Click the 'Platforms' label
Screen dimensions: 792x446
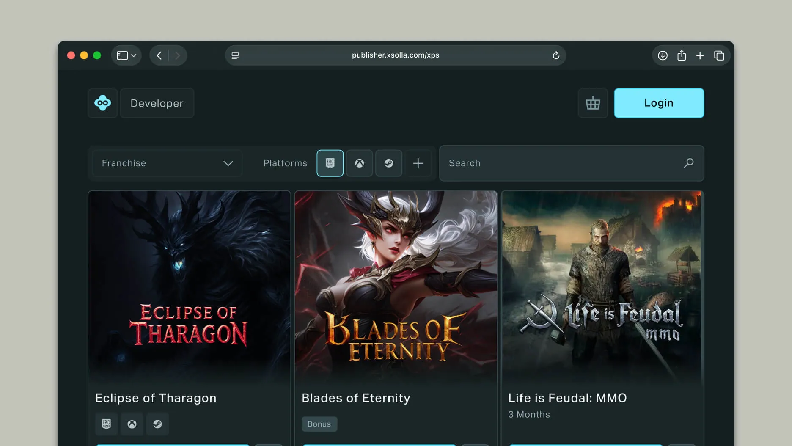[x=285, y=163]
